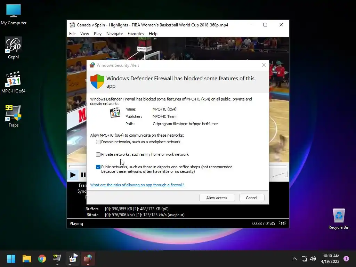Open the Fraps desktop shortcut
Viewport: 356px width, 267px height.
click(14, 116)
